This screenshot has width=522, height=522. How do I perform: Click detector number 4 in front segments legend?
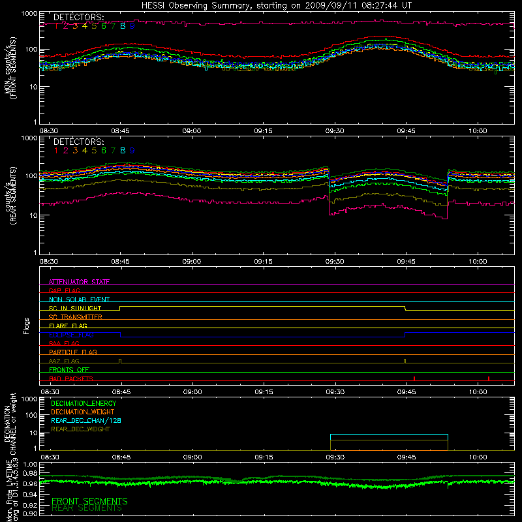point(85,26)
